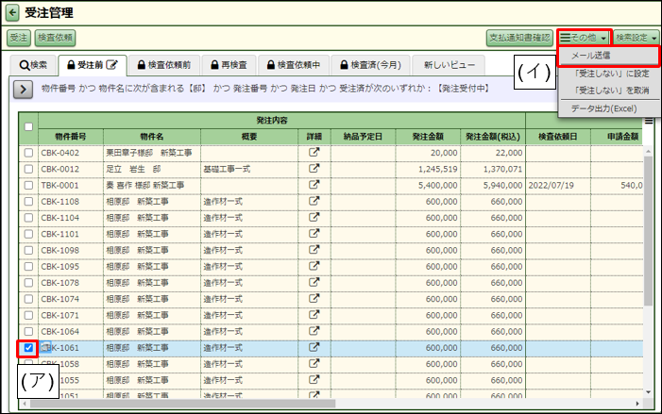Check the box for CBK-1104
The image size is (662, 414).
28,218
